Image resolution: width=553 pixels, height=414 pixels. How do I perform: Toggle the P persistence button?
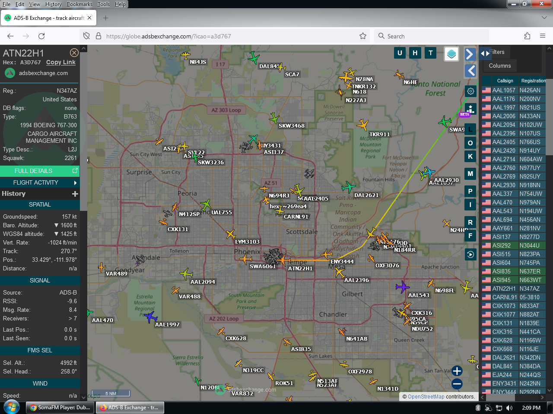(470, 191)
